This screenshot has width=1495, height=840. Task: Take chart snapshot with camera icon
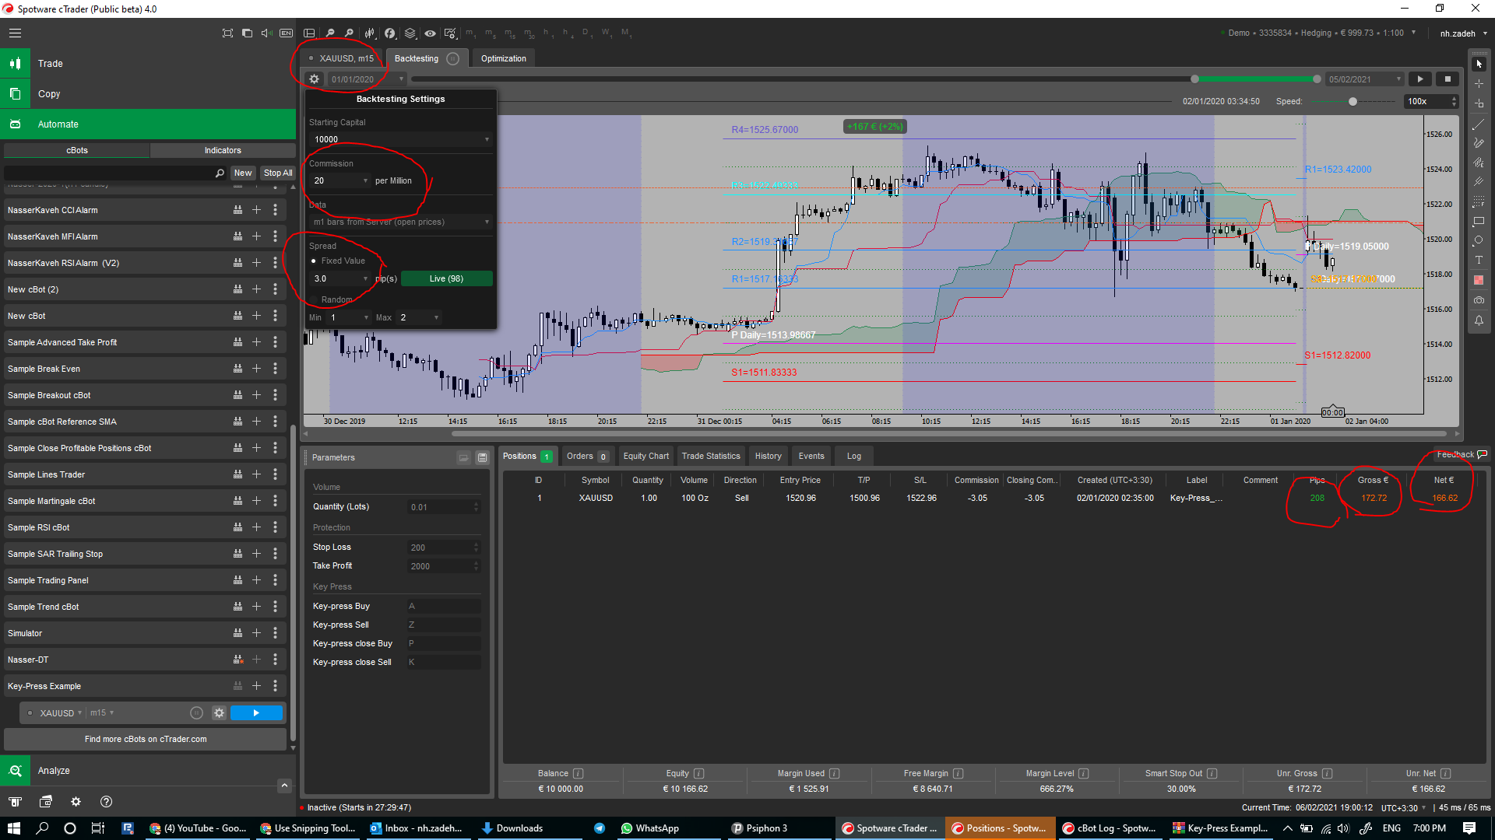(x=1479, y=300)
